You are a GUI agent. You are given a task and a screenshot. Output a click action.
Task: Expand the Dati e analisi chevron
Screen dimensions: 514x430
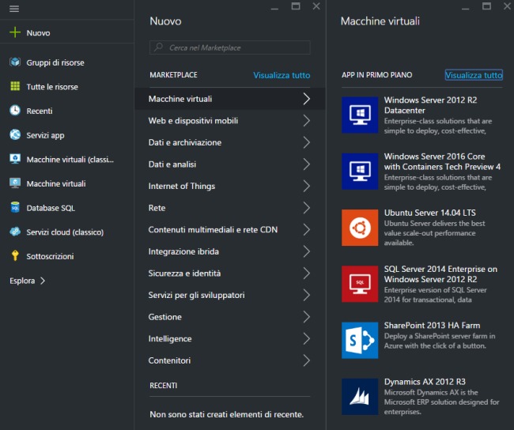tap(306, 164)
